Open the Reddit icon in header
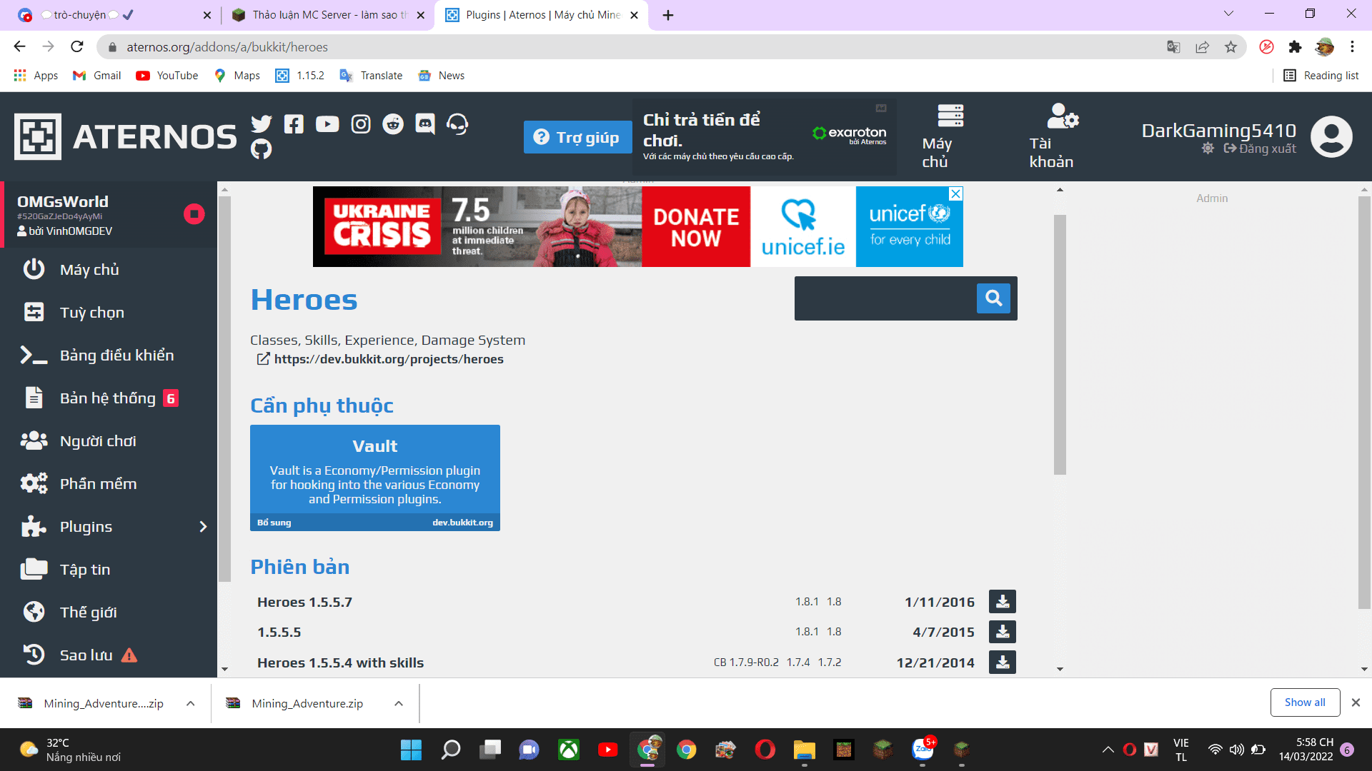 pos(393,124)
